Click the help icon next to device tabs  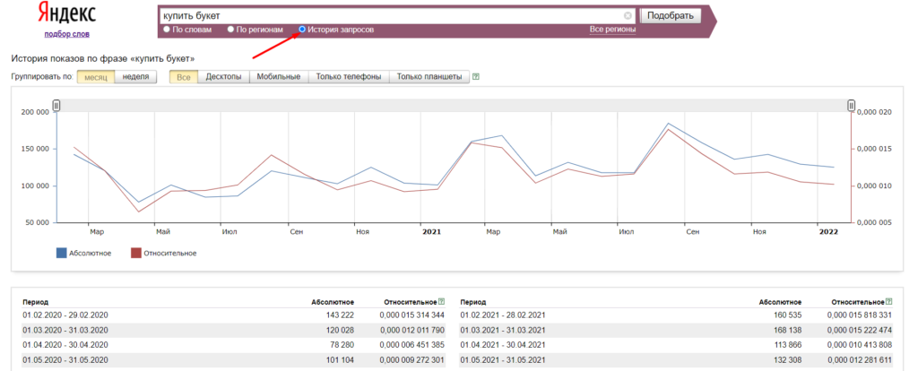click(476, 77)
